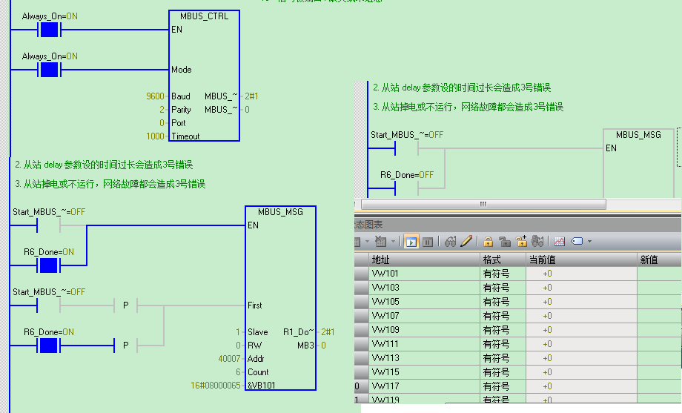
Task: Click the read all forced values icon
Action: tap(537, 241)
